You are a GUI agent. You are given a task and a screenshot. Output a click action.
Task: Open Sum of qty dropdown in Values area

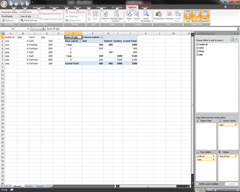point(236,156)
